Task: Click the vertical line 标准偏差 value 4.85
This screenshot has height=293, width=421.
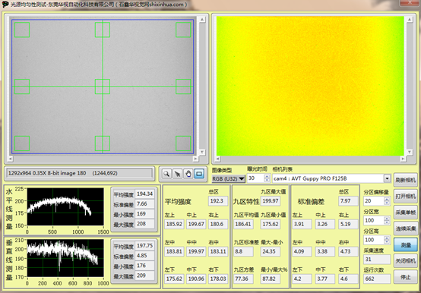Action: (144, 256)
